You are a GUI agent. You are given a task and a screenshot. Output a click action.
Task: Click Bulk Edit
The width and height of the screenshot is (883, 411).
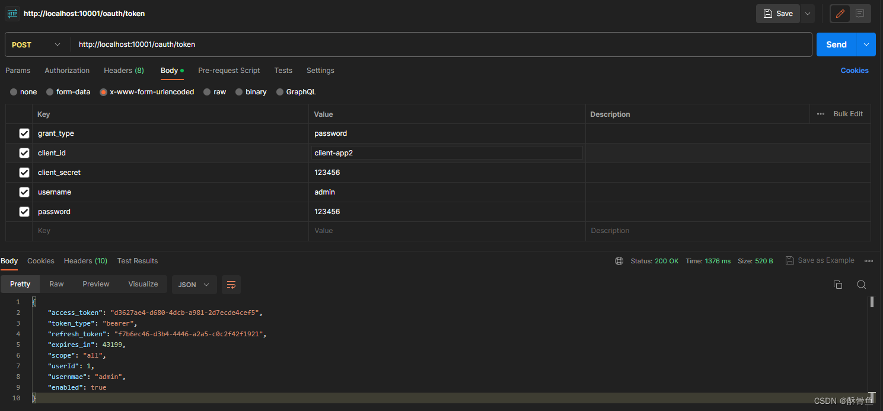[x=848, y=114]
